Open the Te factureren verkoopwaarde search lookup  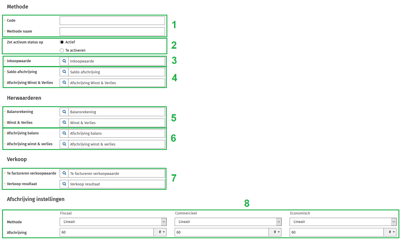point(64,173)
